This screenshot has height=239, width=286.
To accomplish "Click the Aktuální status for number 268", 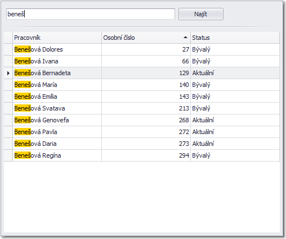I will [x=203, y=120].
